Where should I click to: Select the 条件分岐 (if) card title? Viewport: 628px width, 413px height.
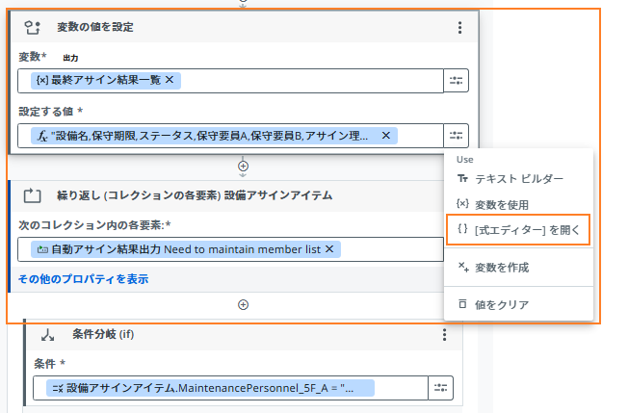(103, 334)
